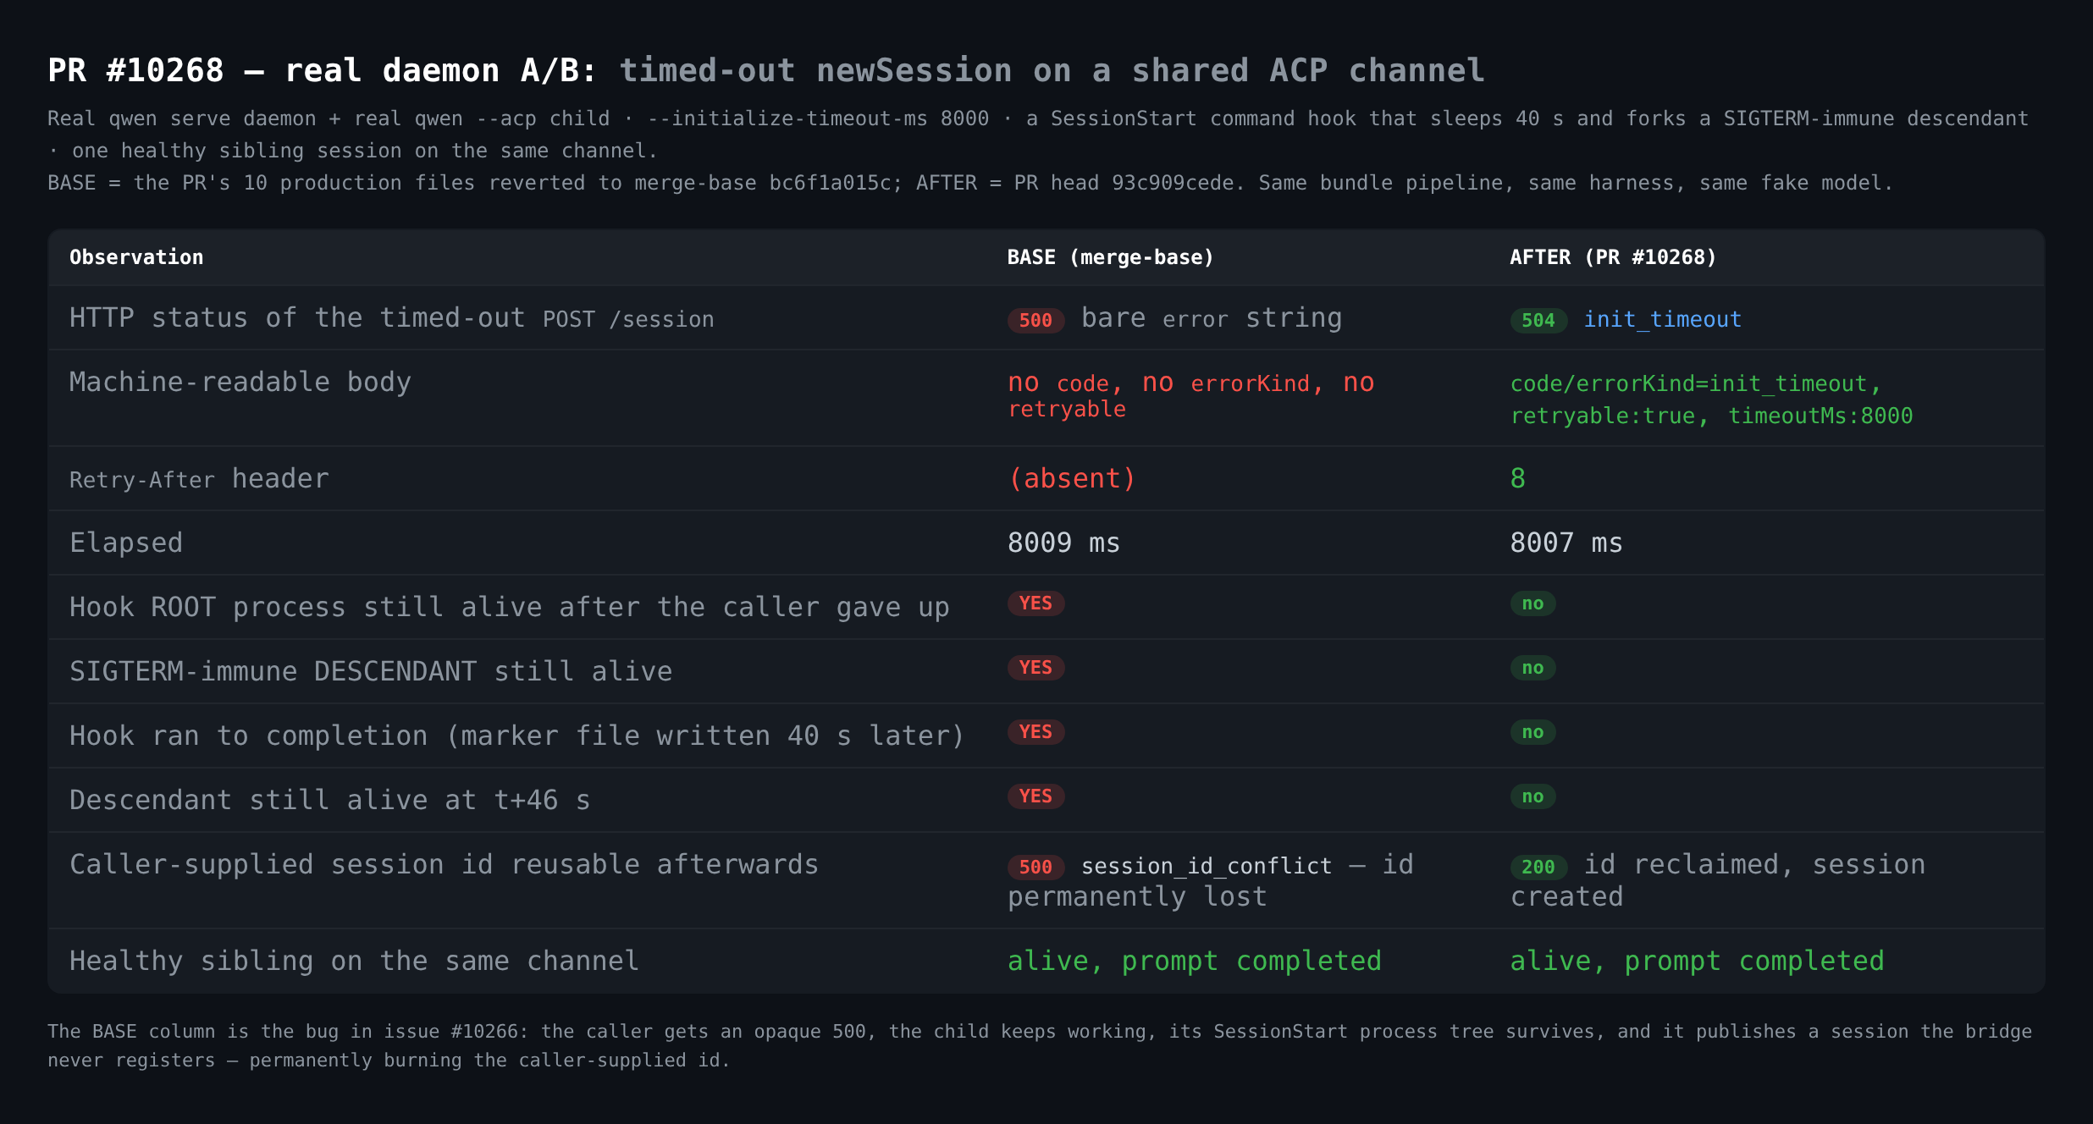Click no badge for Hook ran to completion
2093x1124 pixels.
(x=1532, y=731)
